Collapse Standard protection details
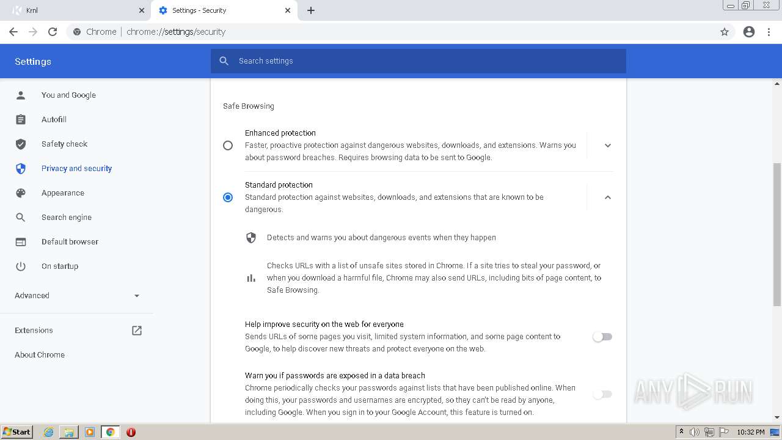 (608, 197)
